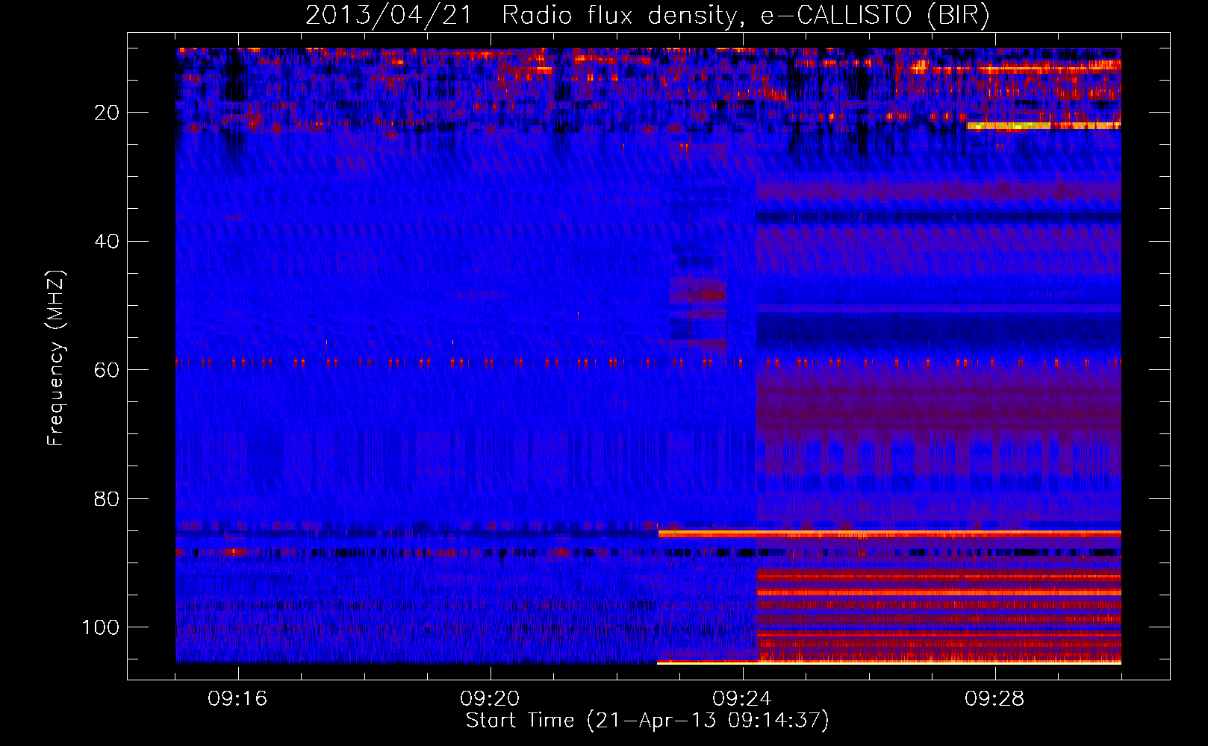Click the '40' frequency tick label
The width and height of the screenshot is (1208, 746).
(107, 242)
